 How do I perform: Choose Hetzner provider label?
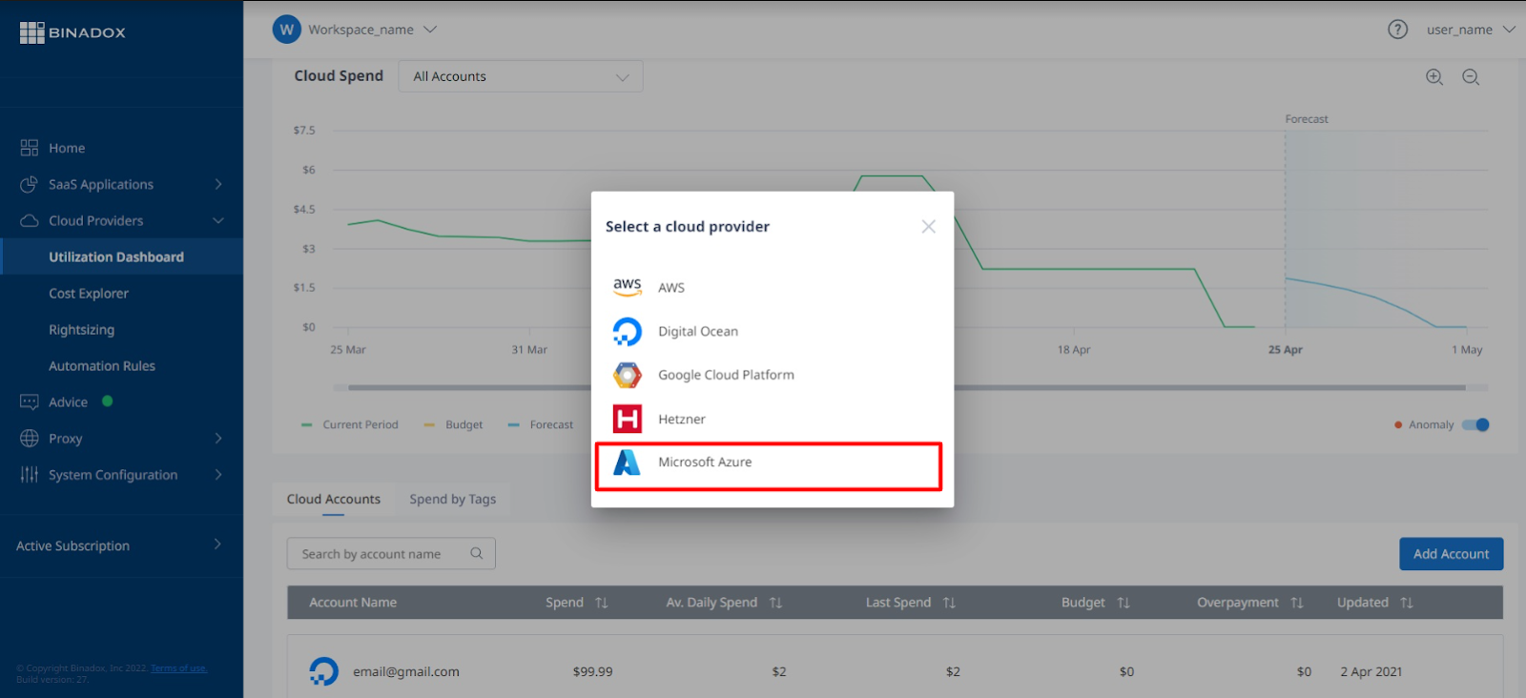pos(682,419)
